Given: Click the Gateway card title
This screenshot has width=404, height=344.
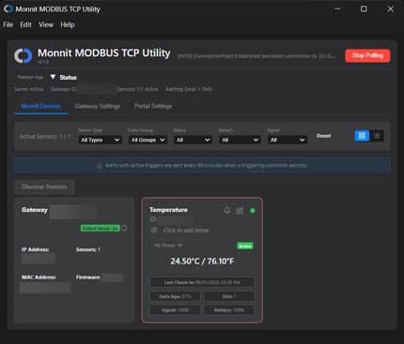Looking at the screenshot, I should pos(35,210).
